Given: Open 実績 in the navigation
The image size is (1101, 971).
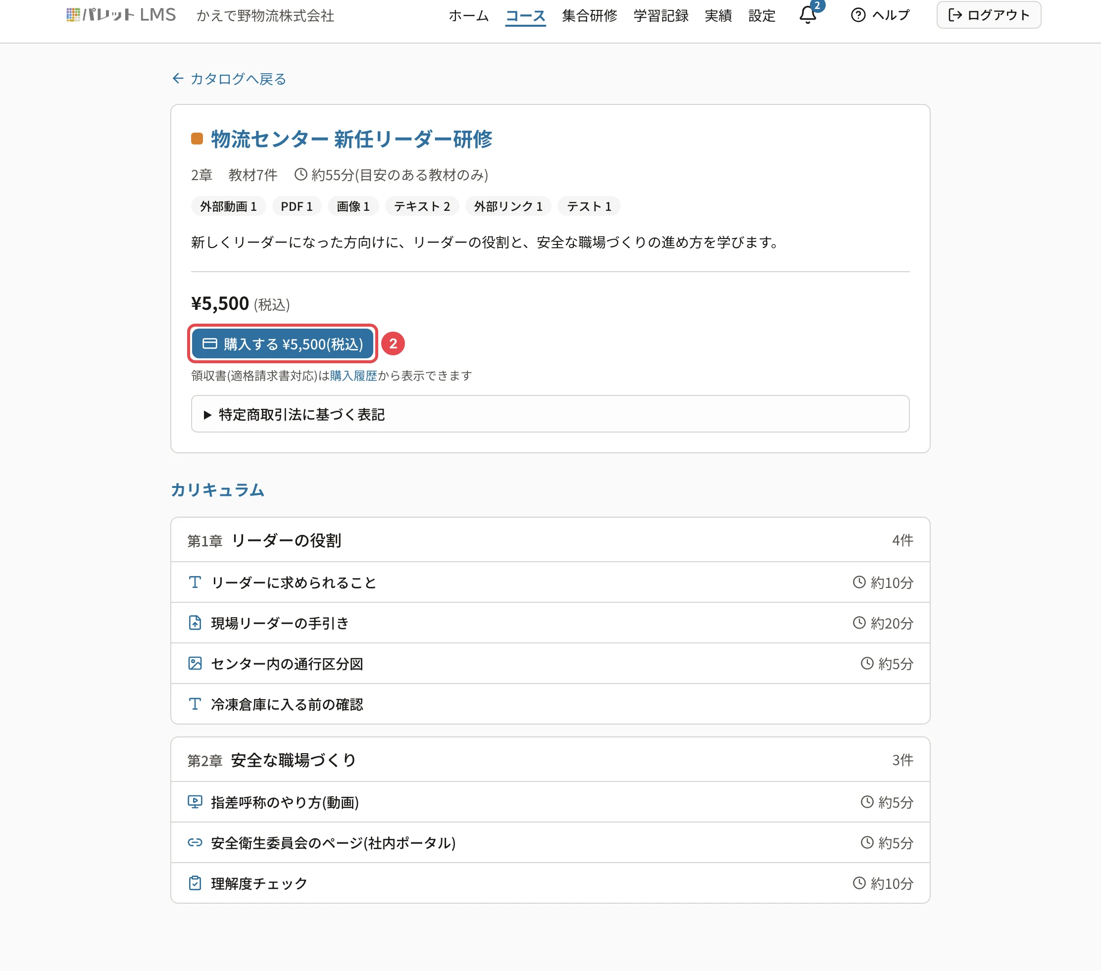Looking at the screenshot, I should [x=718, y=16].
